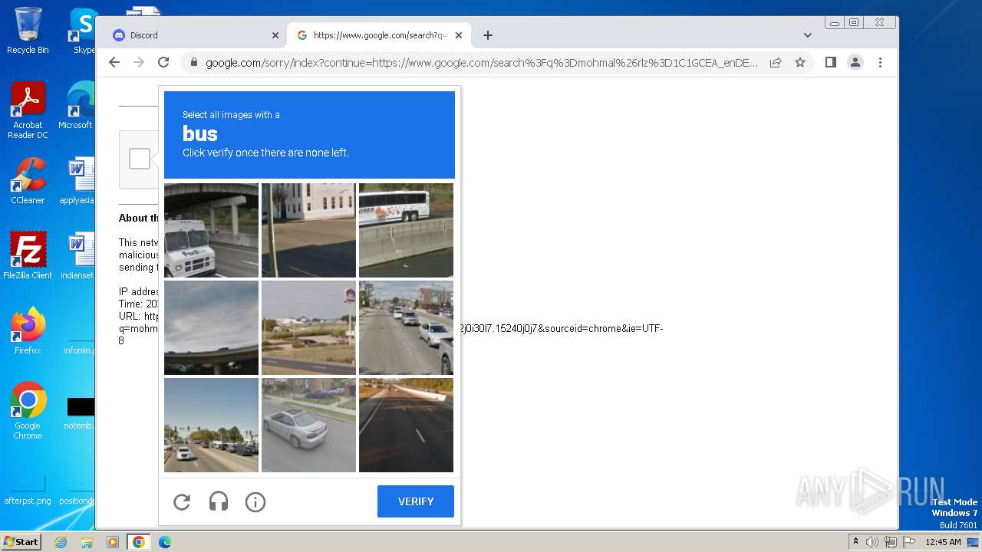Screen dimensions: 982x552
Task: Open Action Center flag icon
Action: (x=908, y=542)
